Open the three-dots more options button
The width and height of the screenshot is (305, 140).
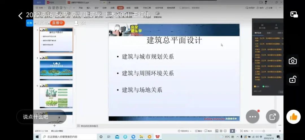[x=252, y=117]
